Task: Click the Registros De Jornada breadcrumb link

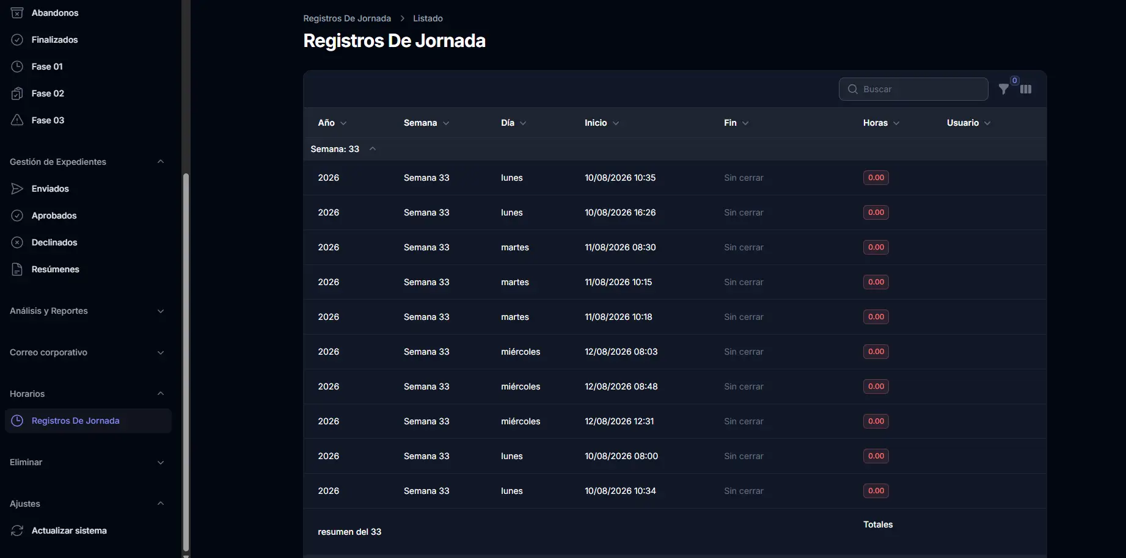Action: click(347, 18)
